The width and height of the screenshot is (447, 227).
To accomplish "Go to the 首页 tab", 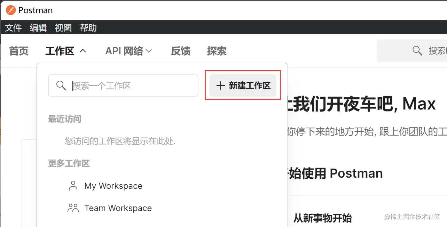I will coord(19,51).
